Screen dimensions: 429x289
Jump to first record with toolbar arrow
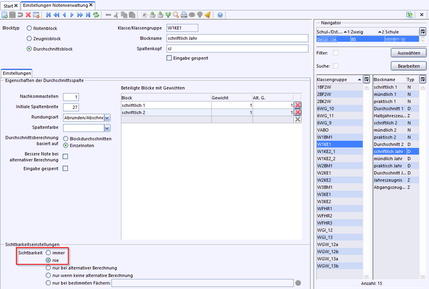[48, 15]
